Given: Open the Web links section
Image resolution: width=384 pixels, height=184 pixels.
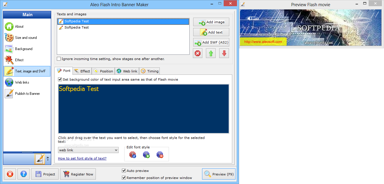Looking at the screenshot, I should tap(27, 82).
